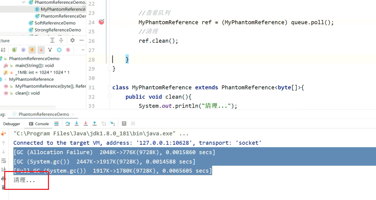Click the Step Out debug icon
Screen dimensions: 376x200
[x=94, y=123]
